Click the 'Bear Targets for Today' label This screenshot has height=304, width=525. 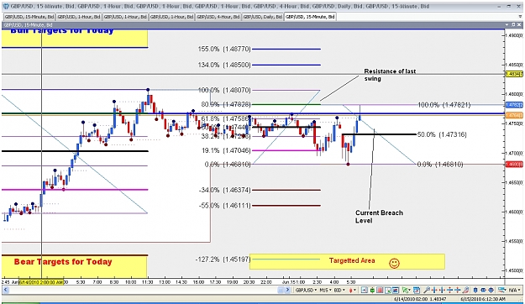63,262
